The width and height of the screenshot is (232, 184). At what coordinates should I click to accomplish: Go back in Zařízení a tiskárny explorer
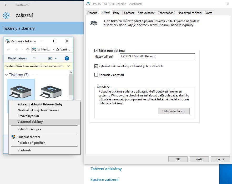click(x=8, y=50)
